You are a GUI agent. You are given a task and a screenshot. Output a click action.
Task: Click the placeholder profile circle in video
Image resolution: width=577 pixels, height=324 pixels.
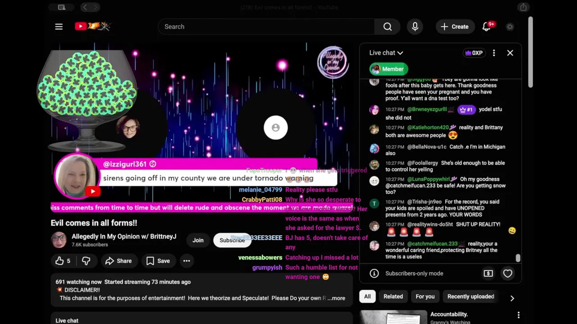click(x=275, y=127)
